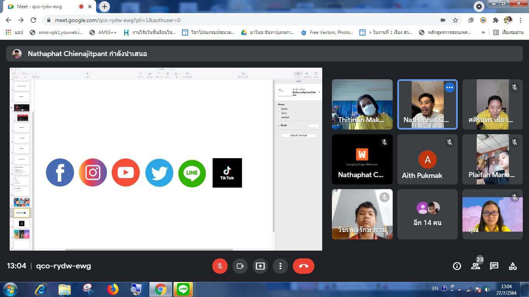Open the AMSS++ bookmark
Image resolution: width=529 pixels, height=297 pixels.
point(103,32)
